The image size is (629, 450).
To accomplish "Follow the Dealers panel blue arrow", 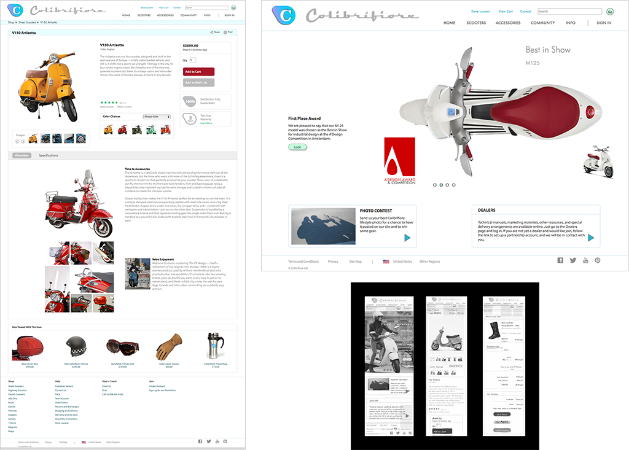I will (591, 238).
